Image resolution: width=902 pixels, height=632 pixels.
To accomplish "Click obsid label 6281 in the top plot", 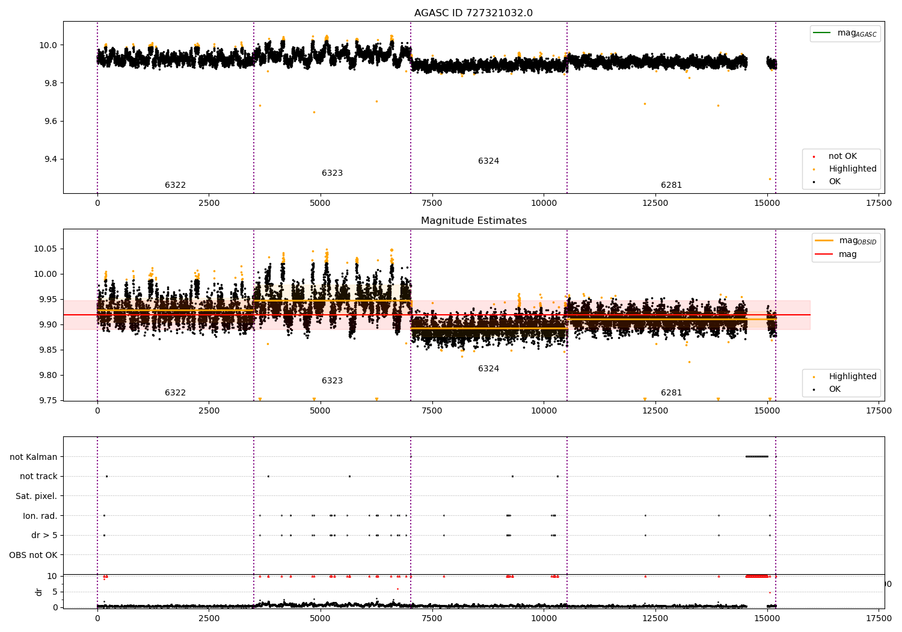I will tap(671, 185).
